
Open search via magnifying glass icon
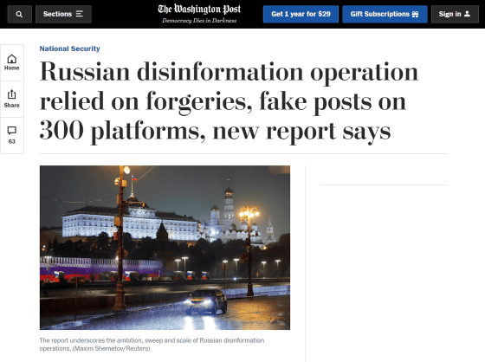(19, 14)
